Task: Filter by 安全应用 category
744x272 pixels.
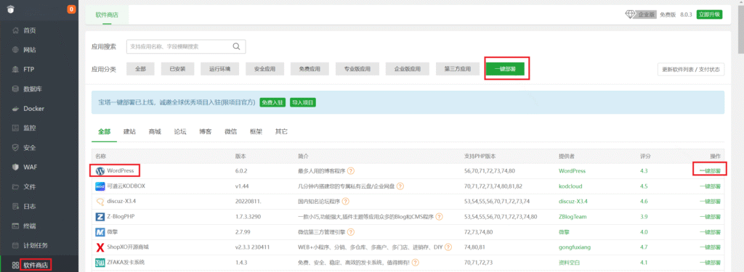Action: [x=264, y=69]
